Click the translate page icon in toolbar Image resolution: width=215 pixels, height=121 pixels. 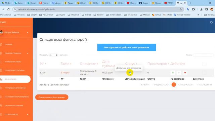(188, 9)
